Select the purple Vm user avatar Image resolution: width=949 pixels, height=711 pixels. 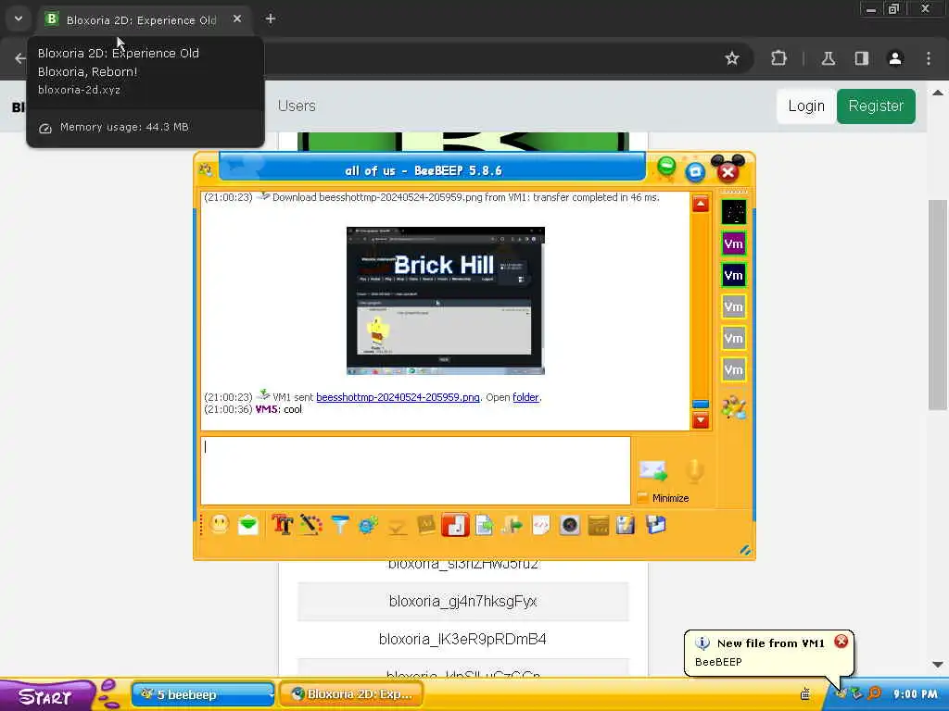coord(734,243)
